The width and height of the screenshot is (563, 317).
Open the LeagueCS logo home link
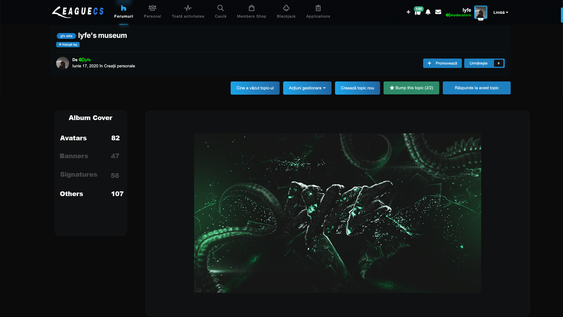coord(77,12)
